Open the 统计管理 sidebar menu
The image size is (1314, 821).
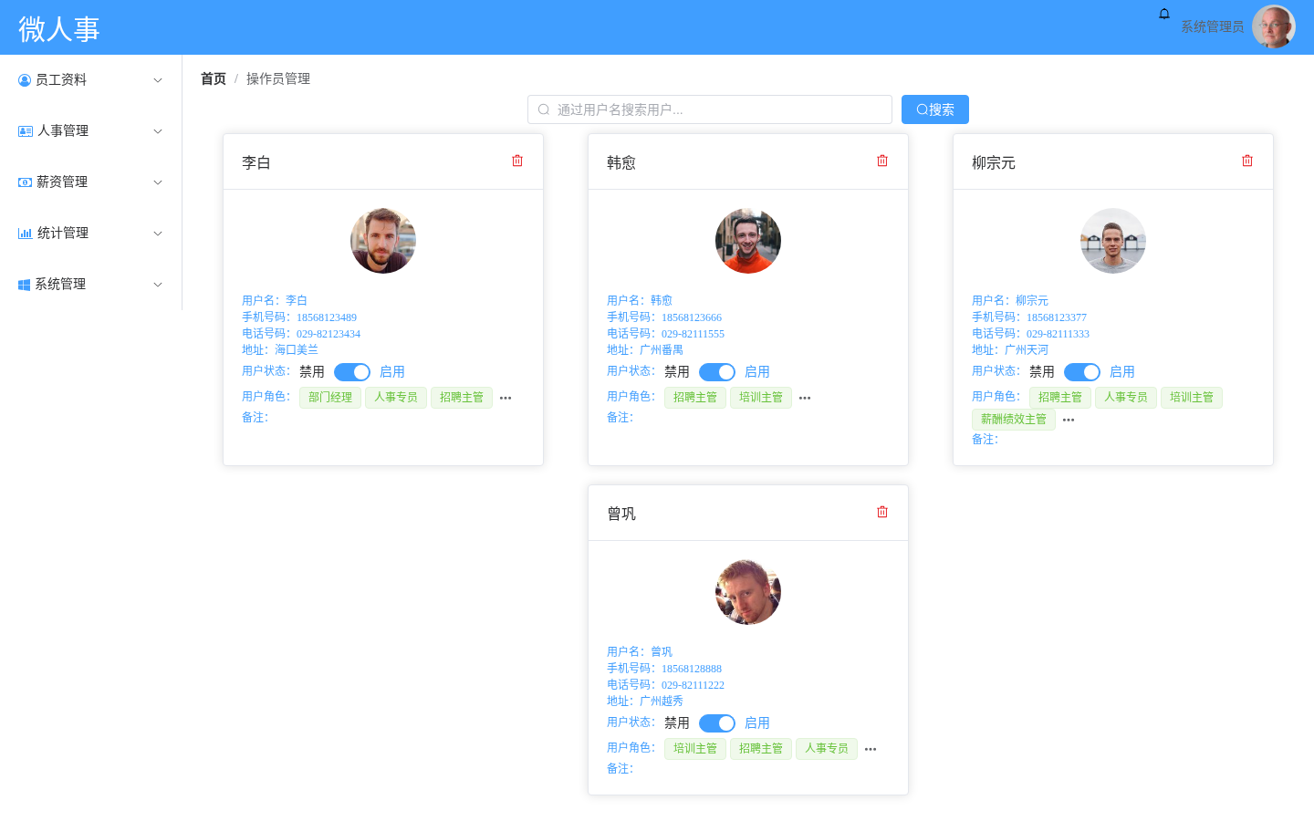(91, 234)
